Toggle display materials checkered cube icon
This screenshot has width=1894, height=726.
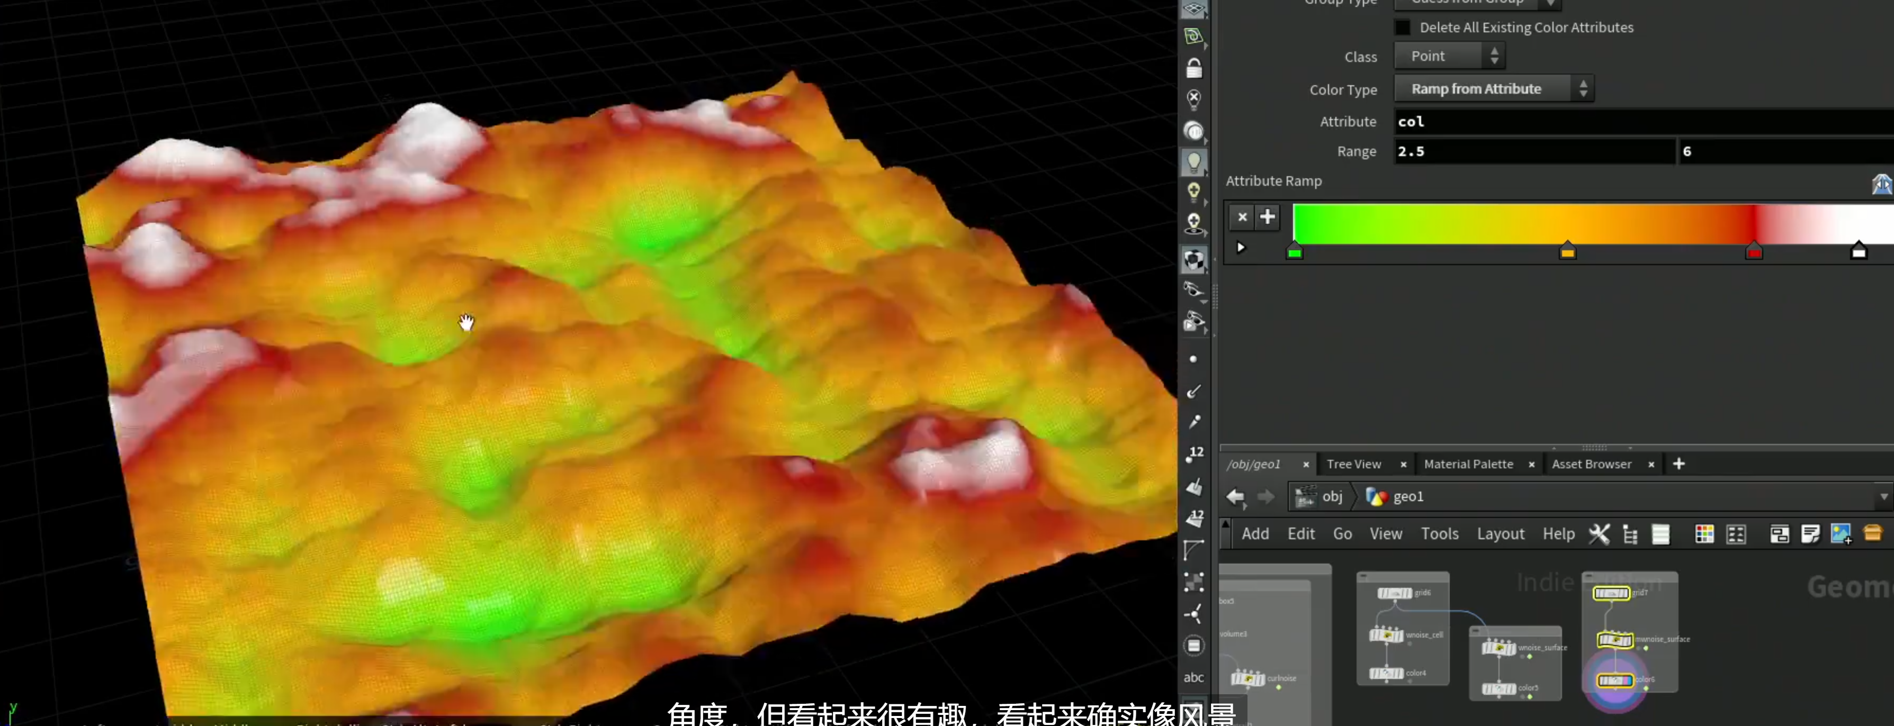(x=1194, y=259)
